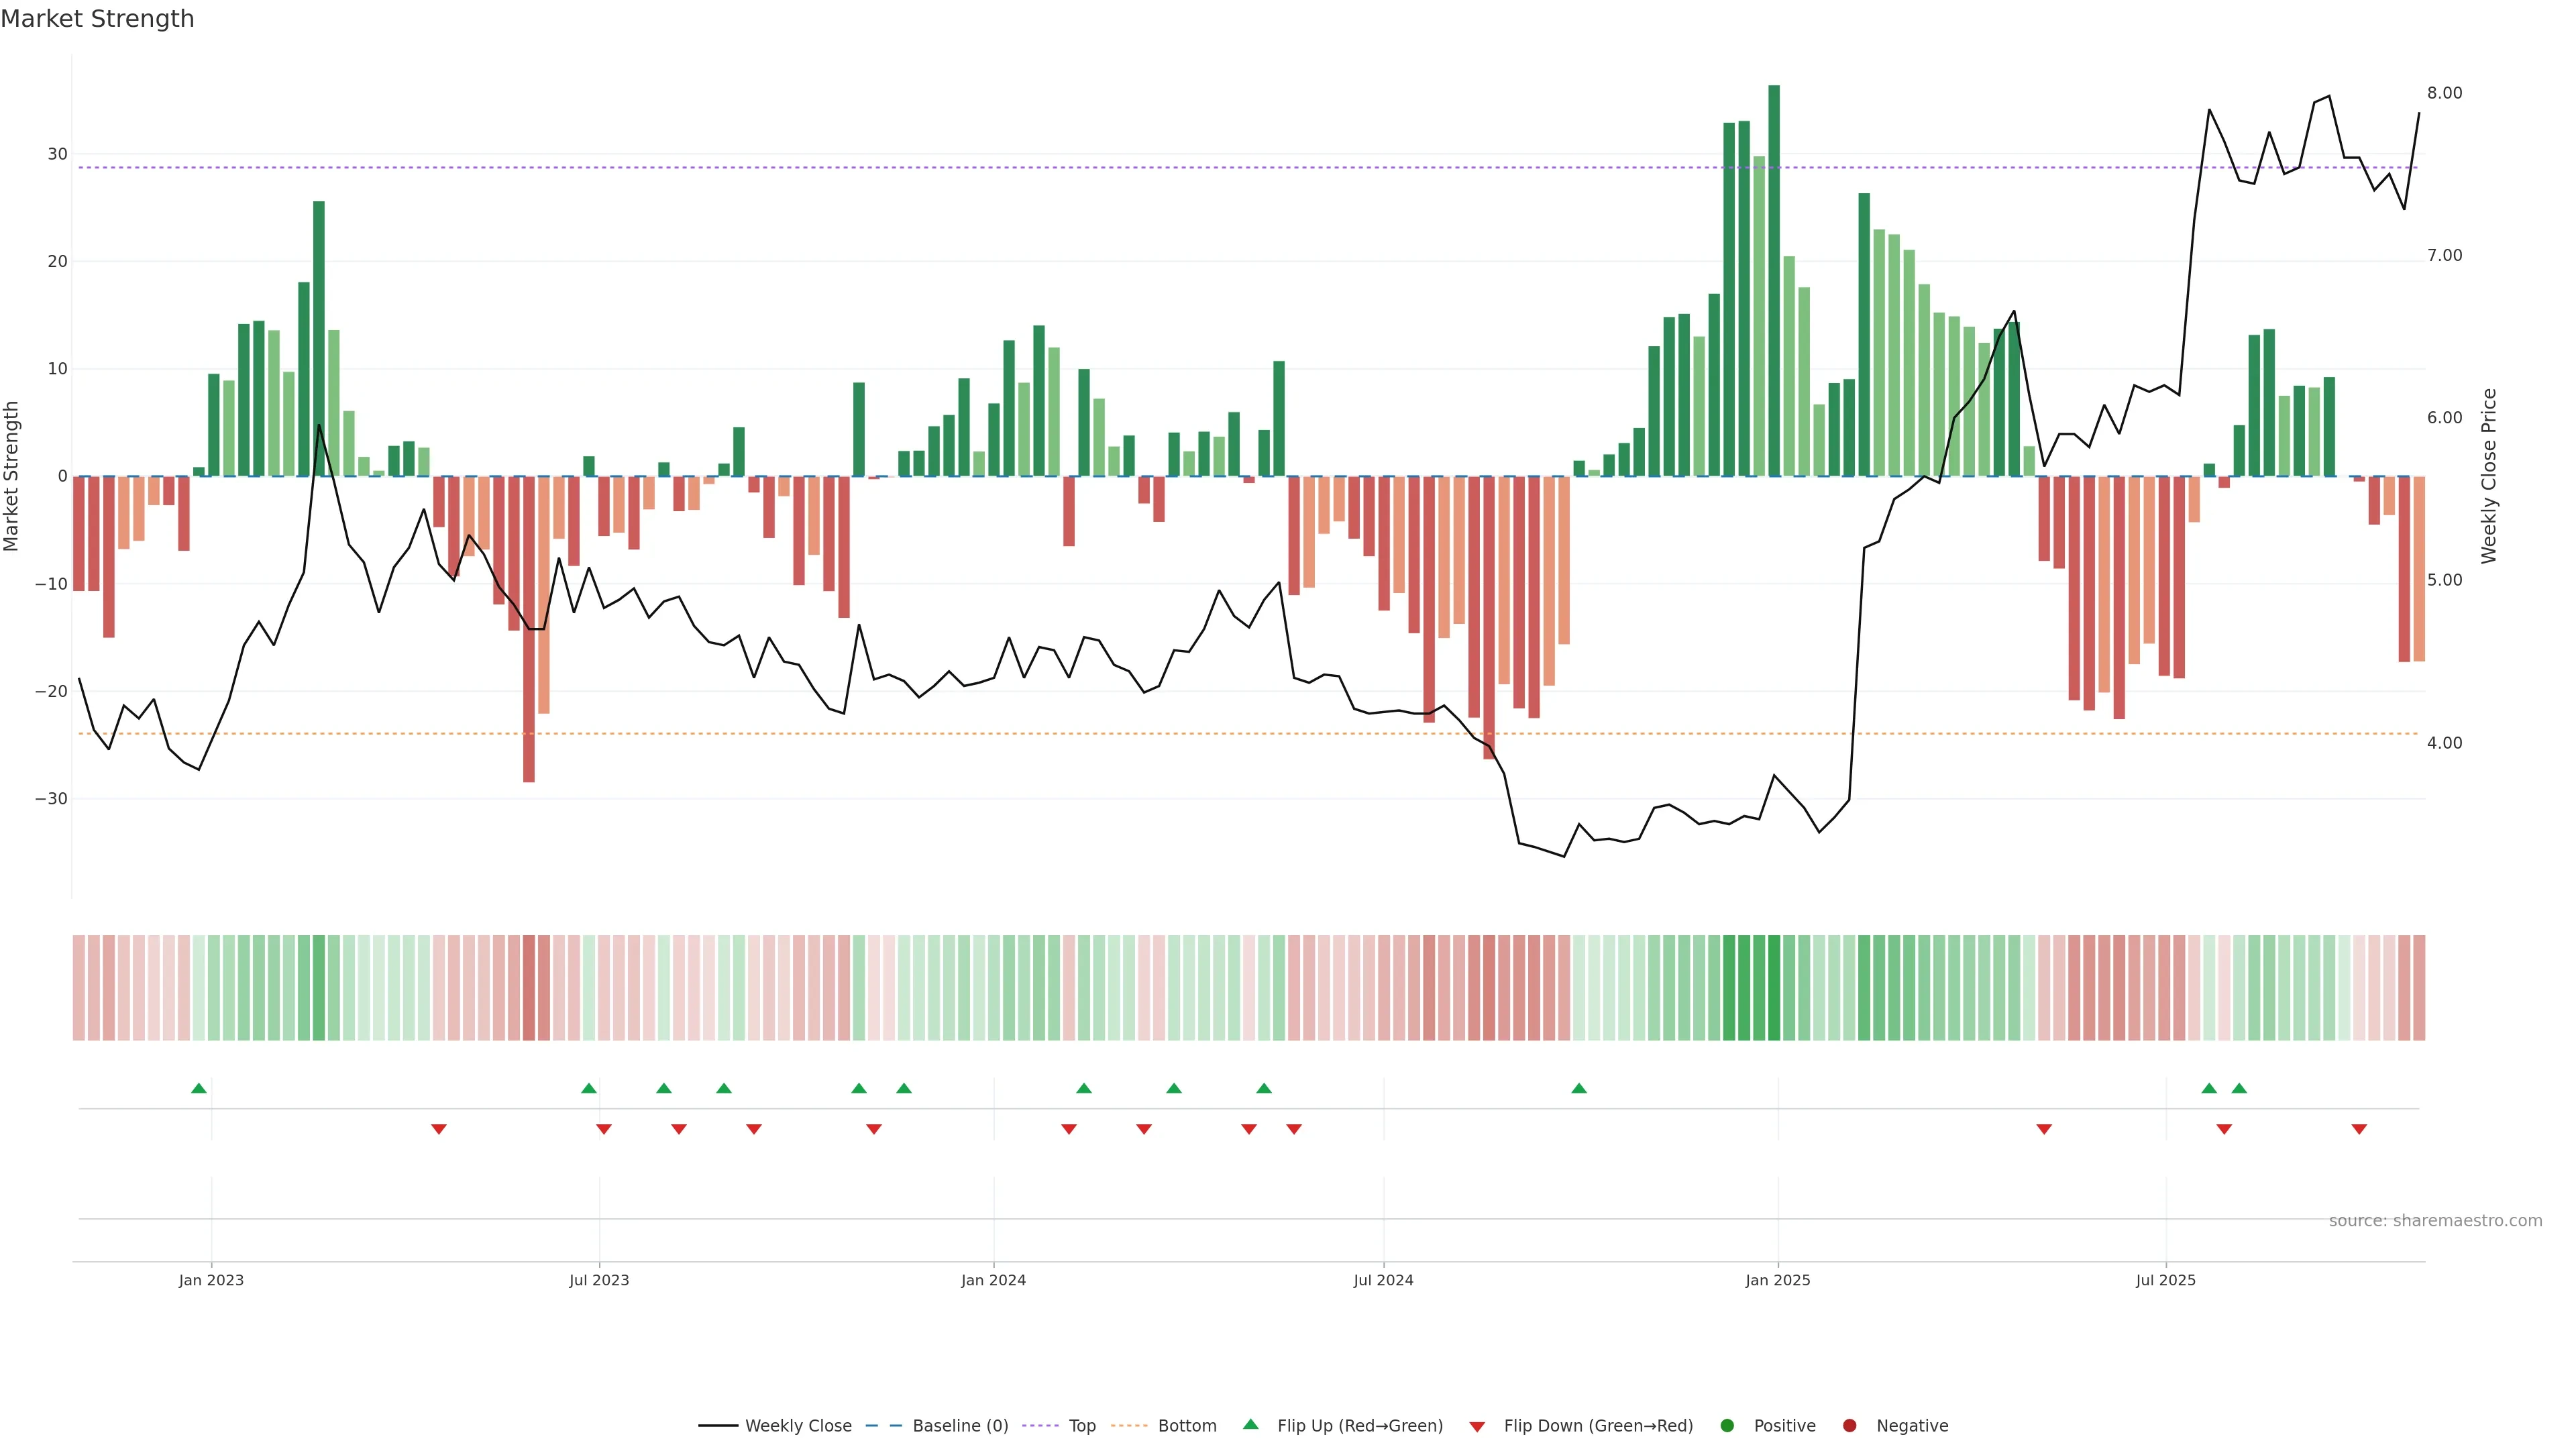Click the Negative red circle legend icon
Image resolution: width=2576 pixels, height=1449 pixels.
1849,1426
